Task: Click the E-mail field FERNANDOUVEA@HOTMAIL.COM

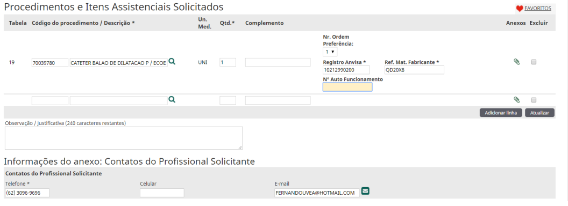Action: coord(317,193)
